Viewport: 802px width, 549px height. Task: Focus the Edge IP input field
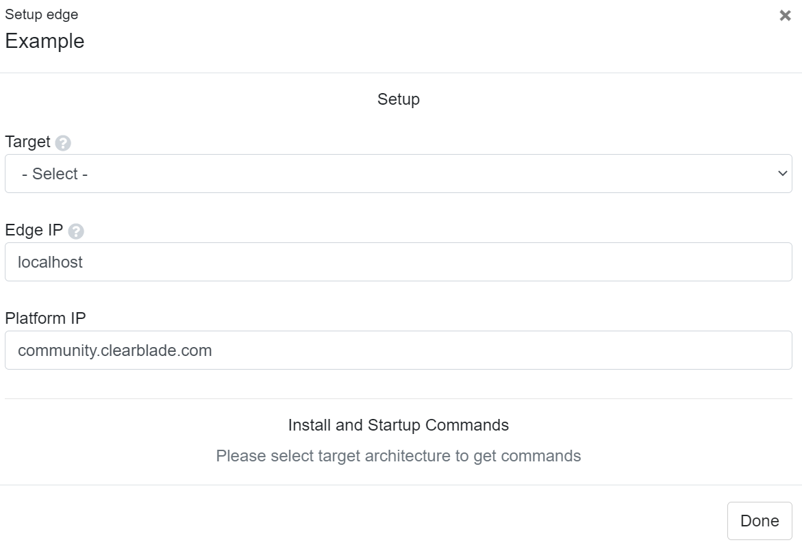[x=398, y=262]
